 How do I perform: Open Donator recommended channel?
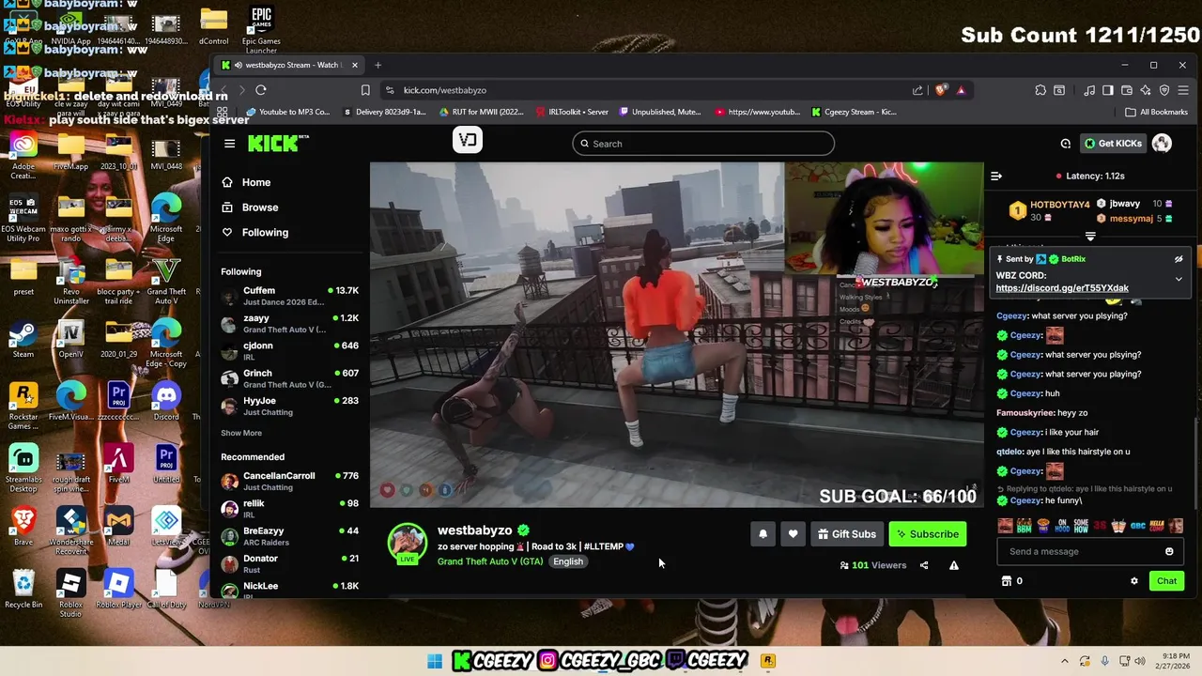point(289,563)
